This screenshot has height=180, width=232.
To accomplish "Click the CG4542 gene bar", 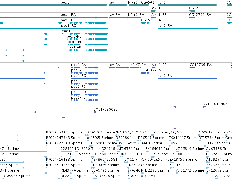I will 146,5.
